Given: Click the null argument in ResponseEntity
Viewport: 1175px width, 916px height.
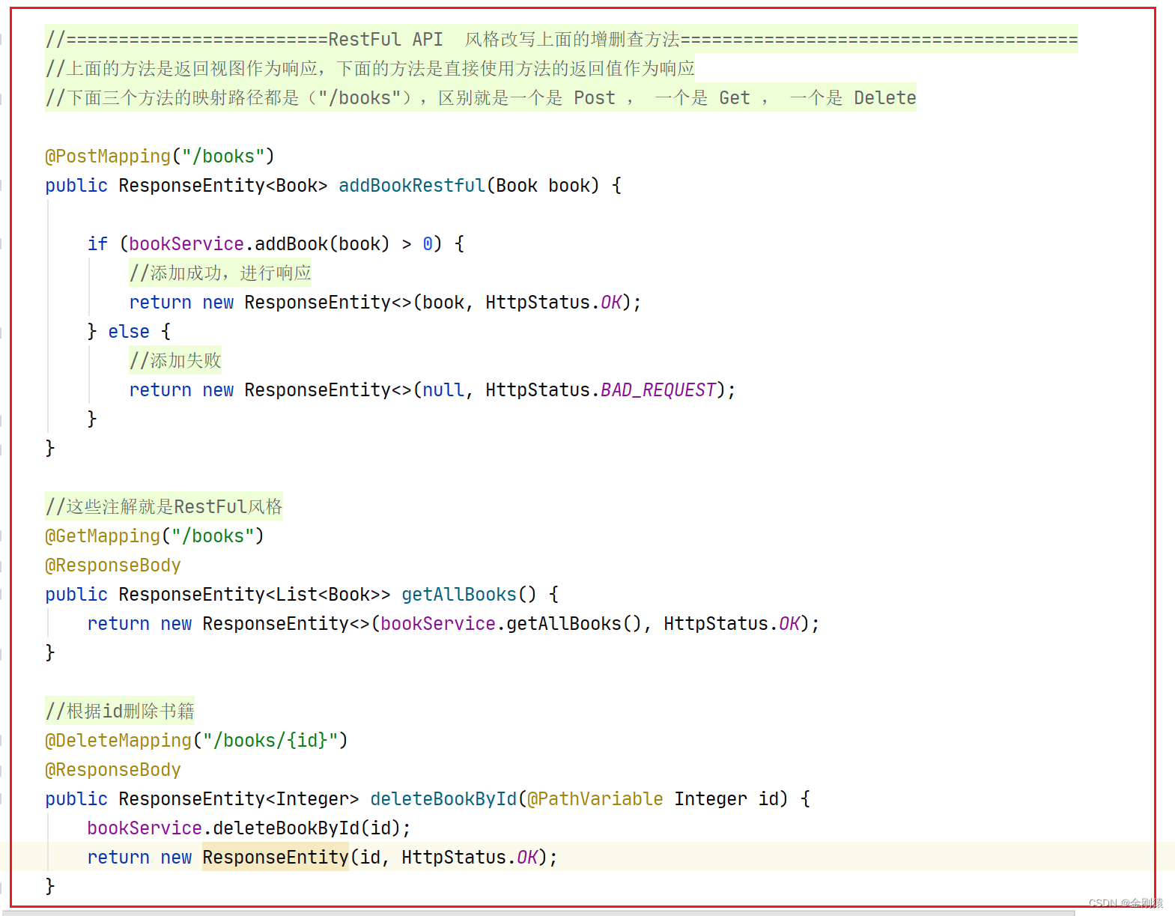Looking at the screenshot, I should pos(443,390).
